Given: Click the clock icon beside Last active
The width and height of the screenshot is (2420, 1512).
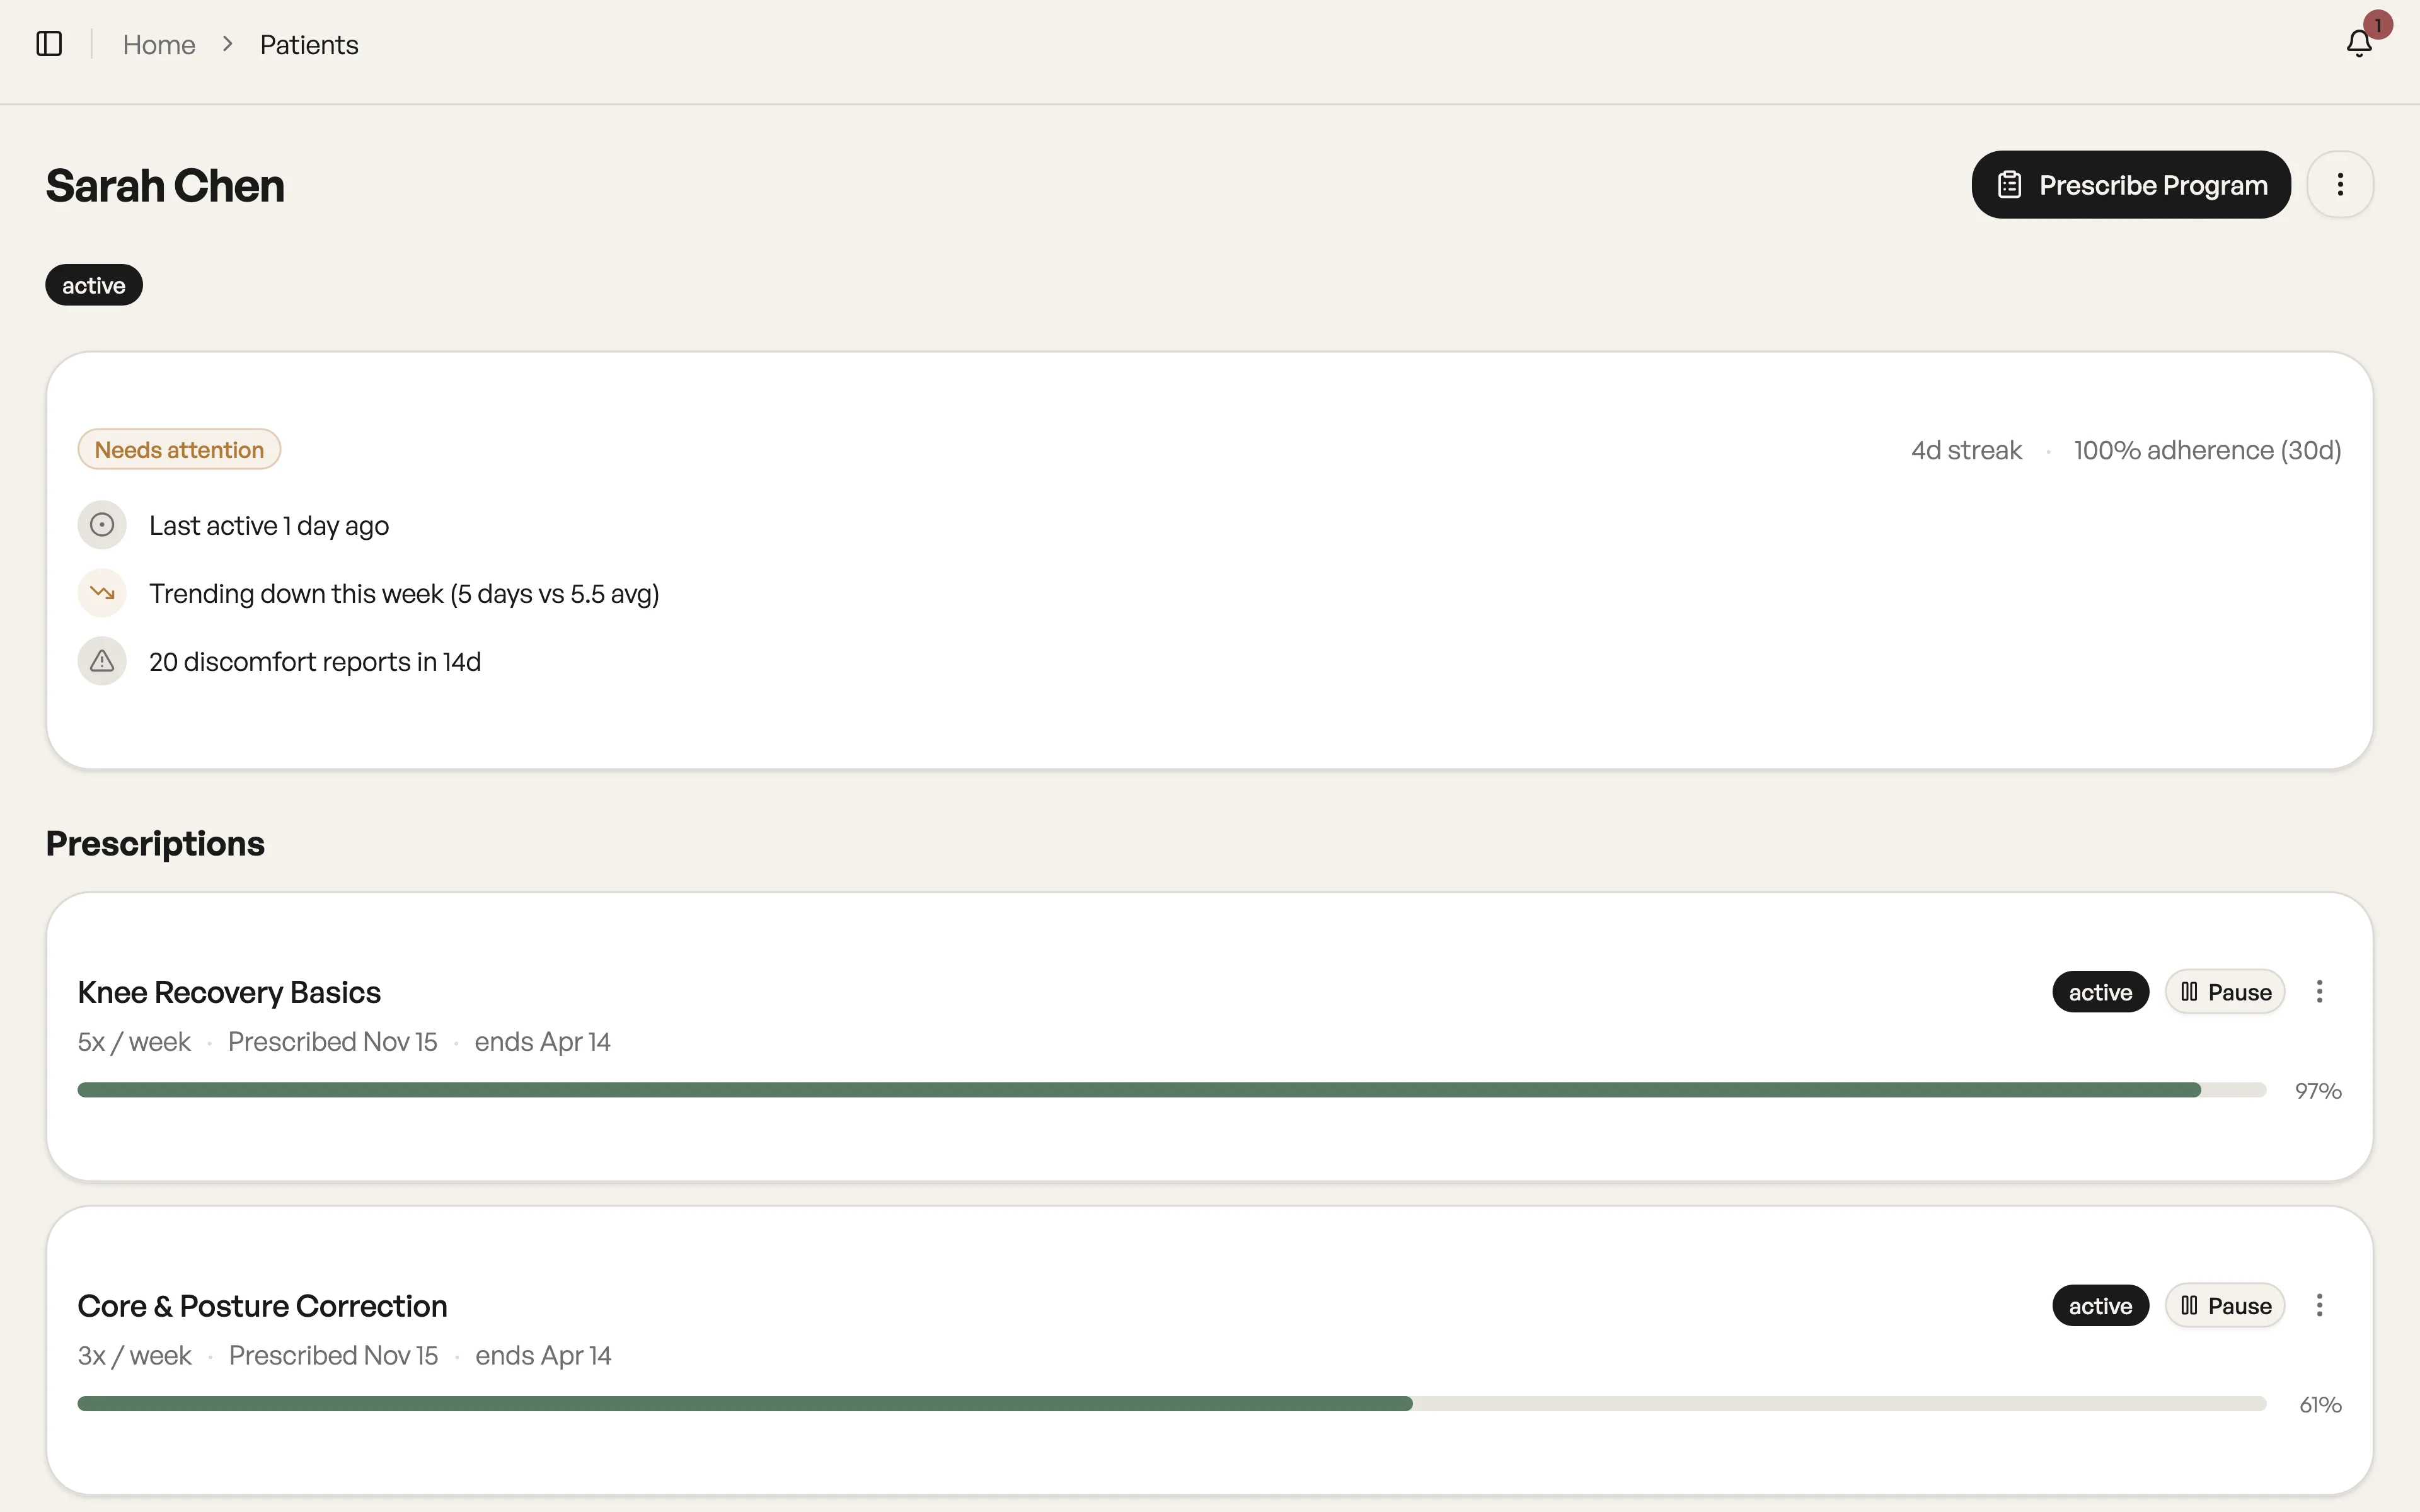Looking at the screenshot, I should tap(102, 525).
